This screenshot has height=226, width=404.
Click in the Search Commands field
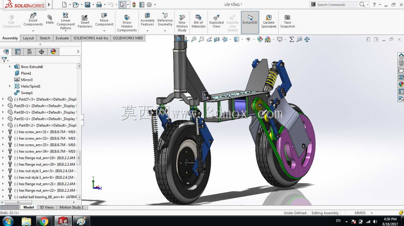[x=337, y=4]
